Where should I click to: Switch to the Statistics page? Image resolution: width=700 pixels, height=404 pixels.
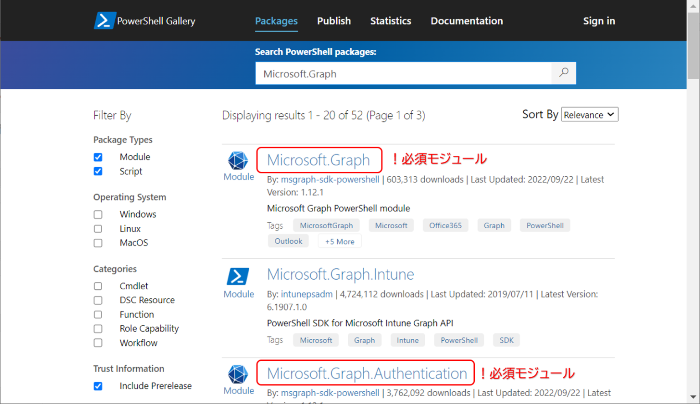(x=390, y=20)
